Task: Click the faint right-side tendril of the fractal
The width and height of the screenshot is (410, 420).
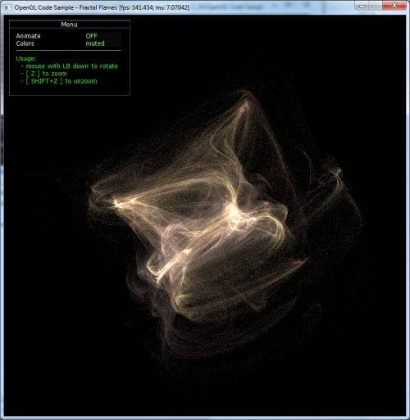Action: (338, 174)
